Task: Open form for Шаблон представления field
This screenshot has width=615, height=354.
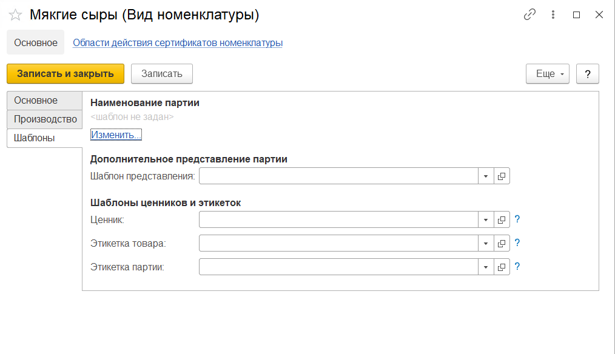Action: 502,176
